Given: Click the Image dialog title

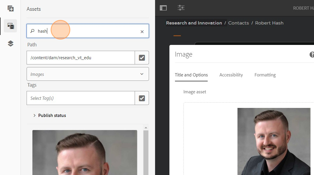Looking at the screenshot, I should [x=183, y=55].
